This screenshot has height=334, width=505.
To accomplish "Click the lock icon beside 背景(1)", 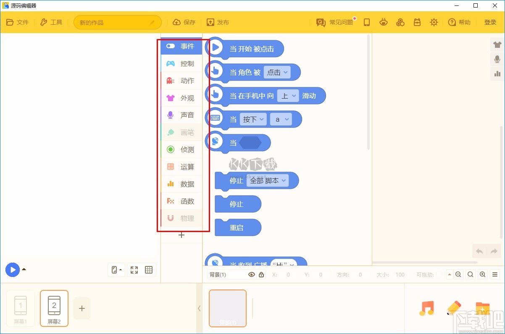I will 261,274.
